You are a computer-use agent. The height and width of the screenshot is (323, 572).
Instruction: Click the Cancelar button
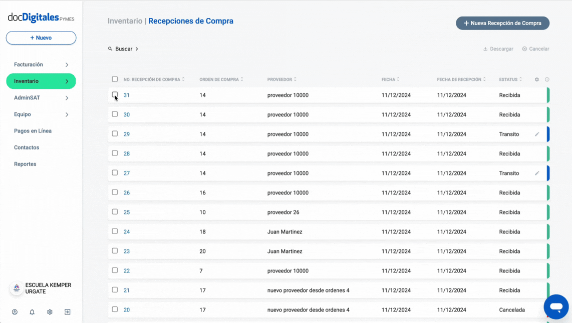(x=535, y=49)
